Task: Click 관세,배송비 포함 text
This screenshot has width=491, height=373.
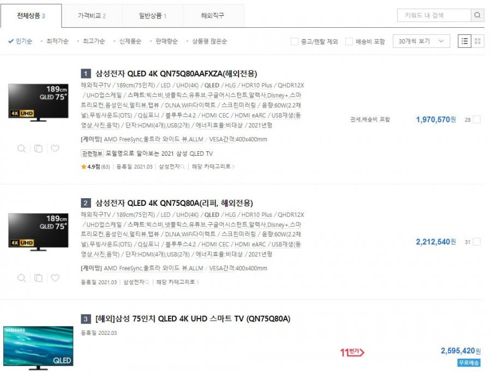Action: 370,119
